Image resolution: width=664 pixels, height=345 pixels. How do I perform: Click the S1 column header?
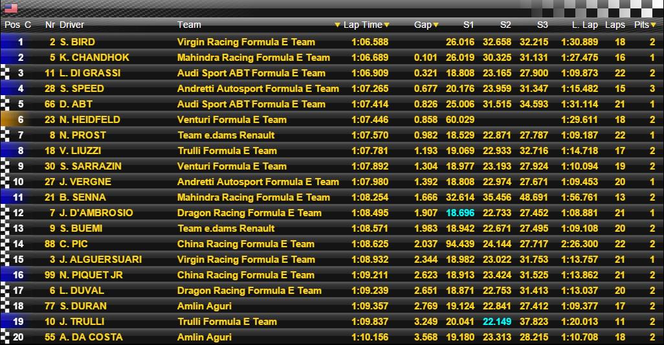coord(468,25)
